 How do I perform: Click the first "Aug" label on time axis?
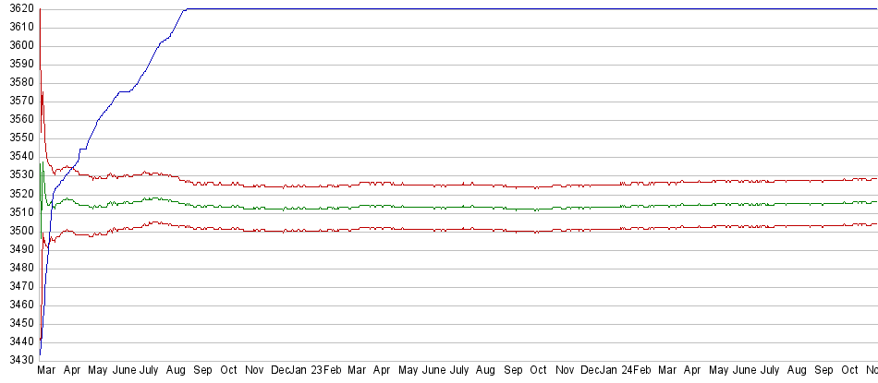pos(176,371)
